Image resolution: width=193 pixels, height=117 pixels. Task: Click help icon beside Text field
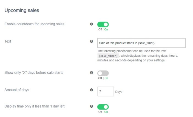(x=92, y=42)
